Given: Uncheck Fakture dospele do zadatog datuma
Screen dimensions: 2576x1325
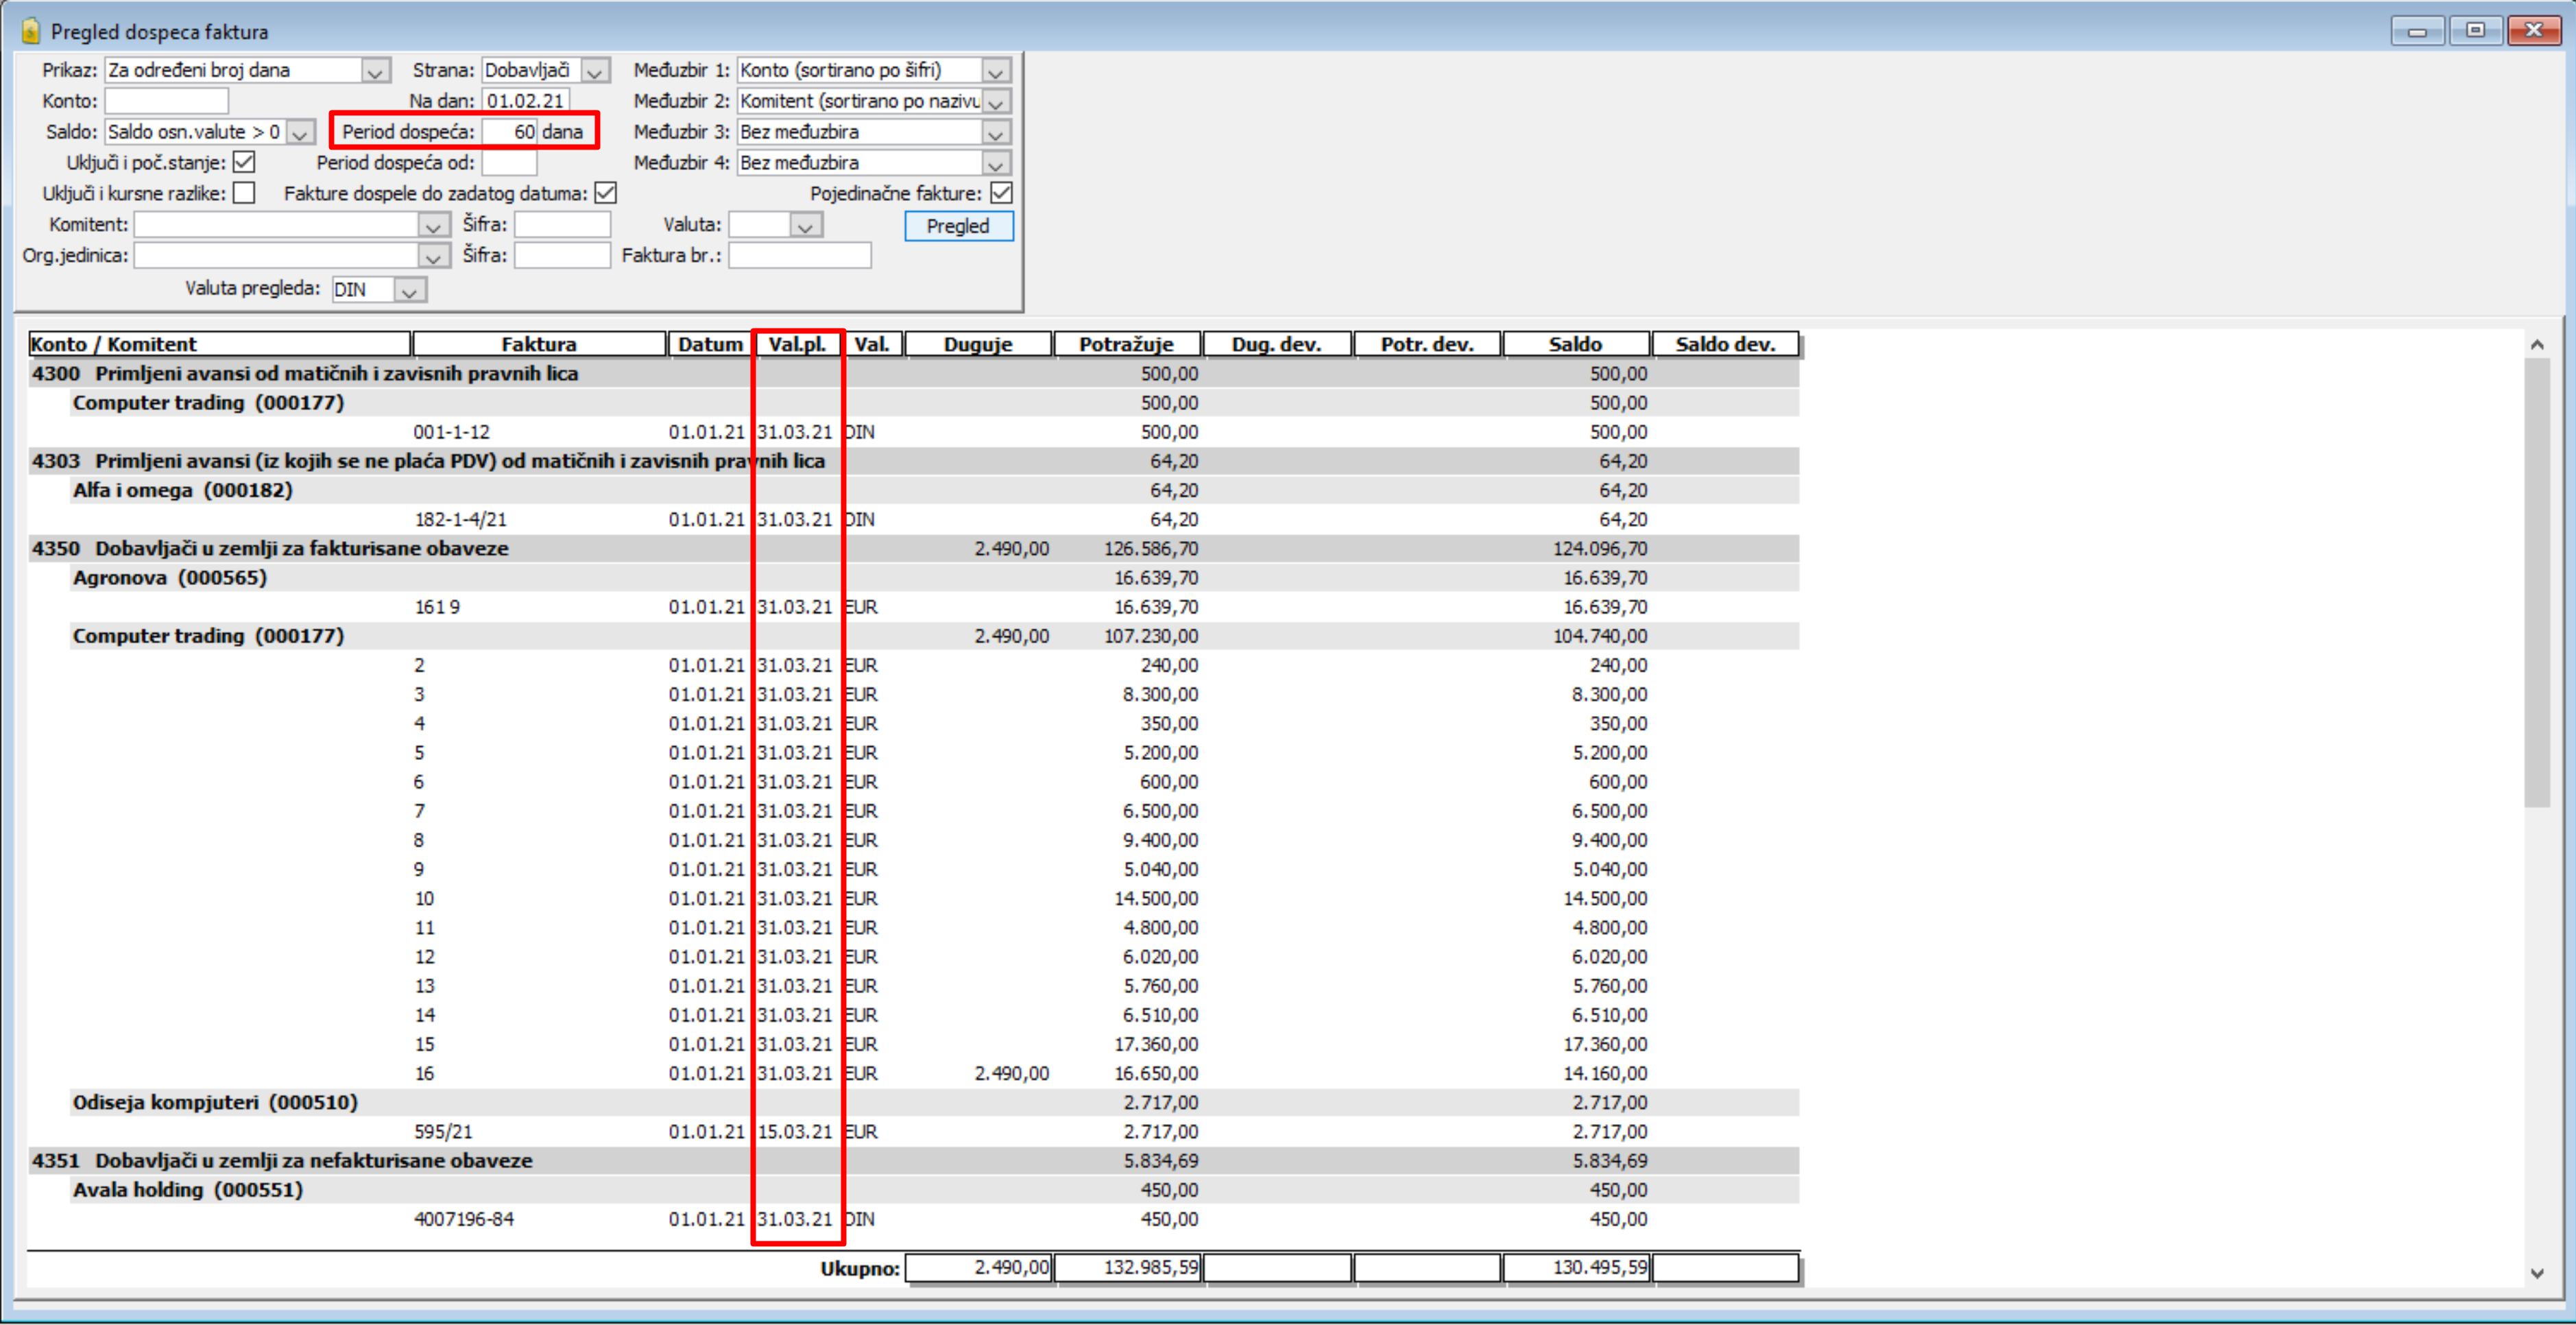Looking at the screenshot, I should coord(606,193).
